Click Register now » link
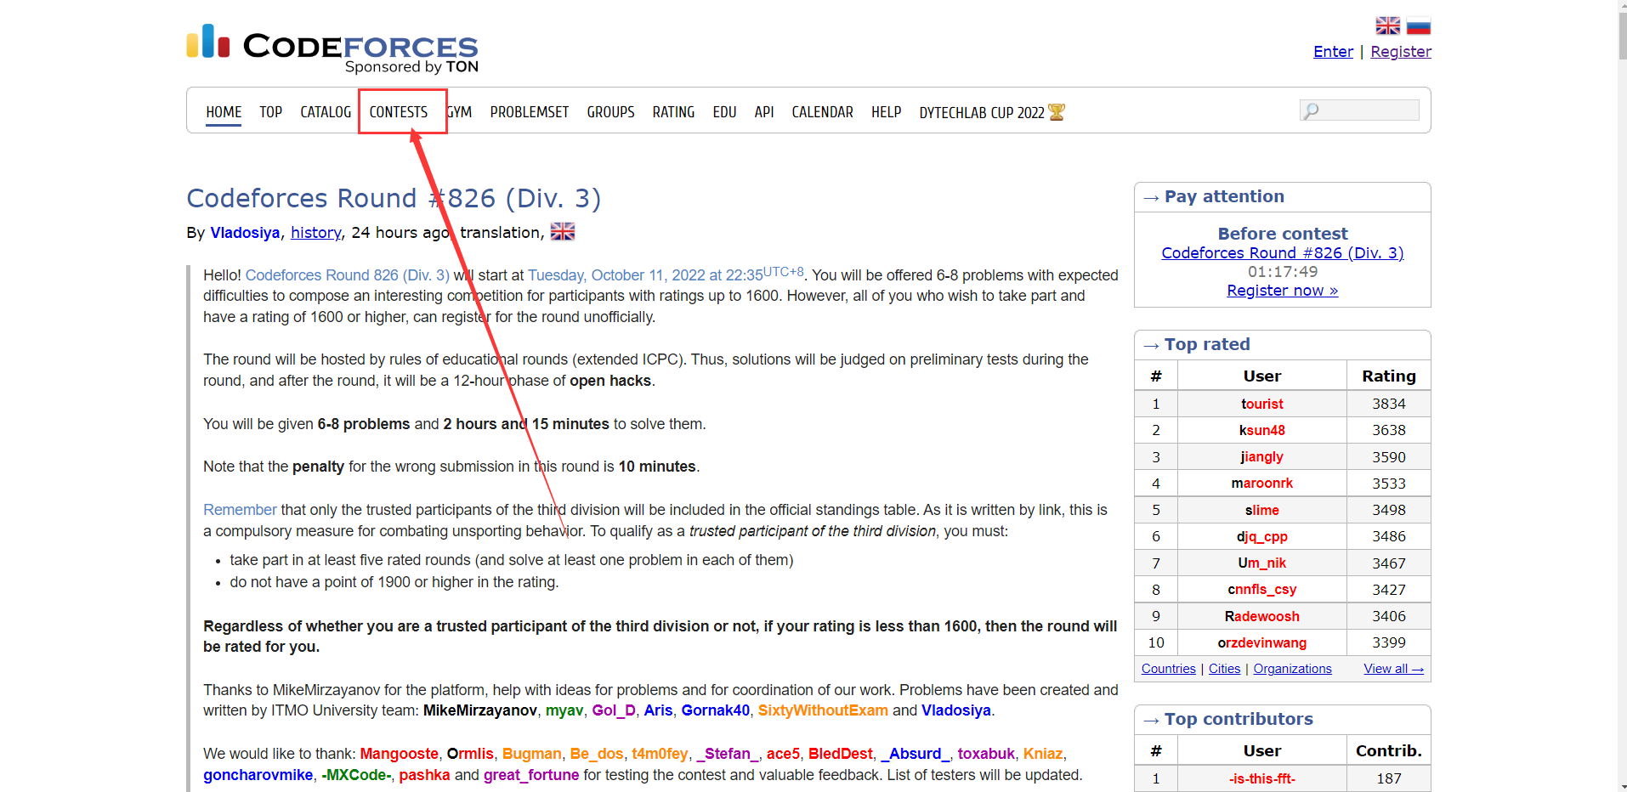 (x=1282, y=290)
